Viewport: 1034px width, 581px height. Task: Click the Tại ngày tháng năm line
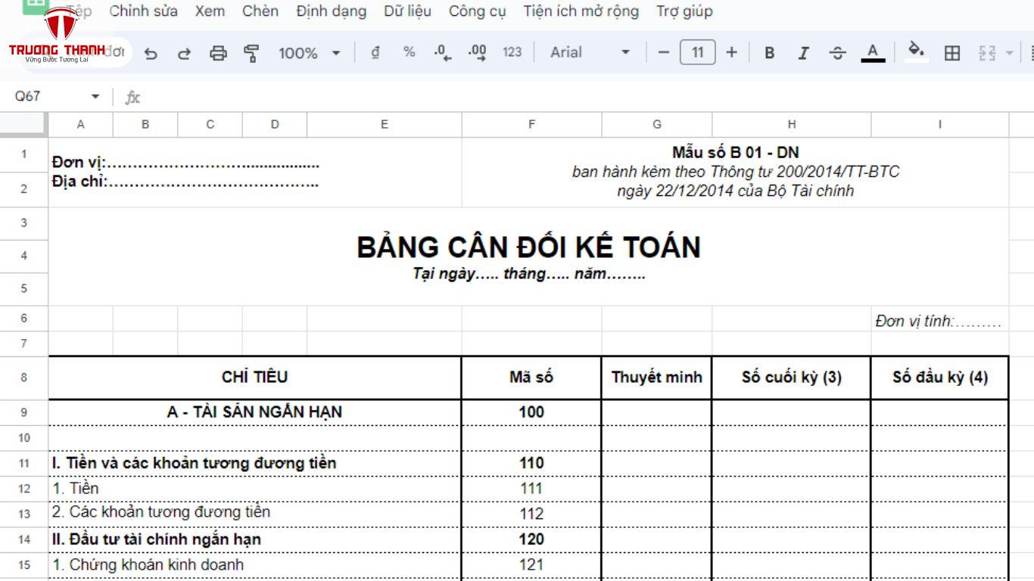tap(528, 274)
